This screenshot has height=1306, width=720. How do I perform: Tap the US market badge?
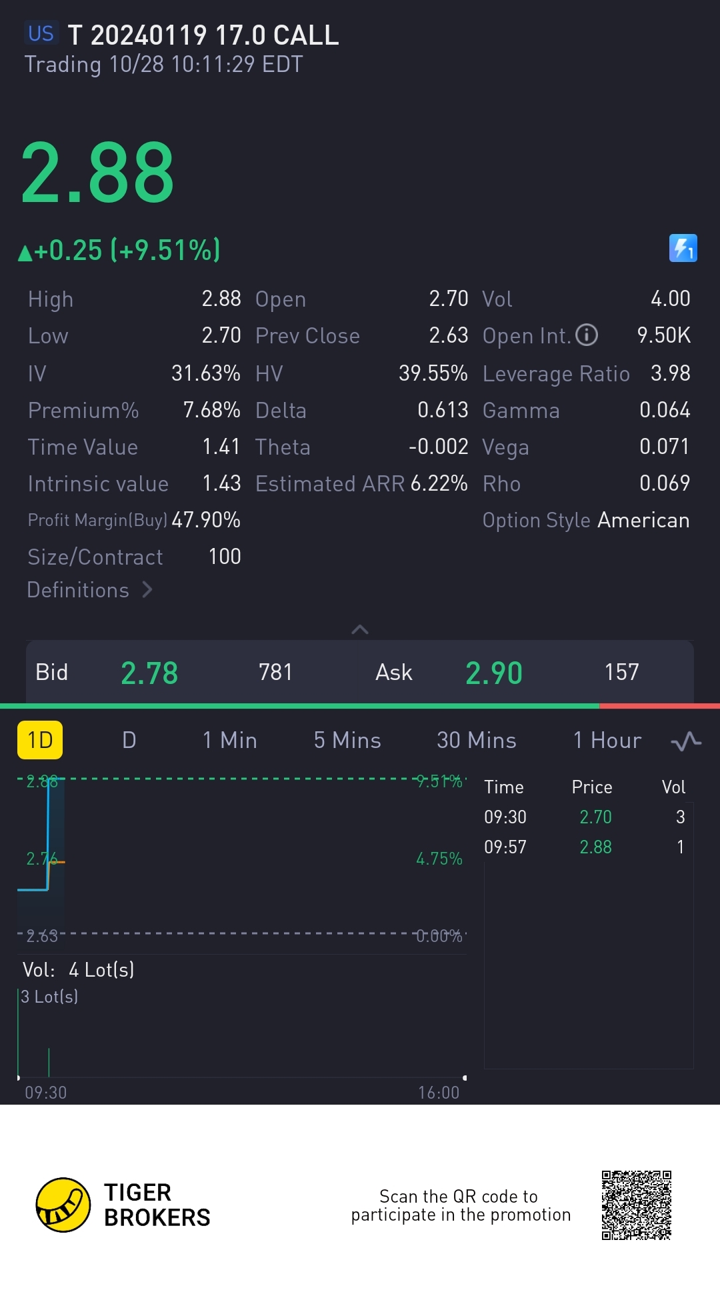tap(41, 33)
